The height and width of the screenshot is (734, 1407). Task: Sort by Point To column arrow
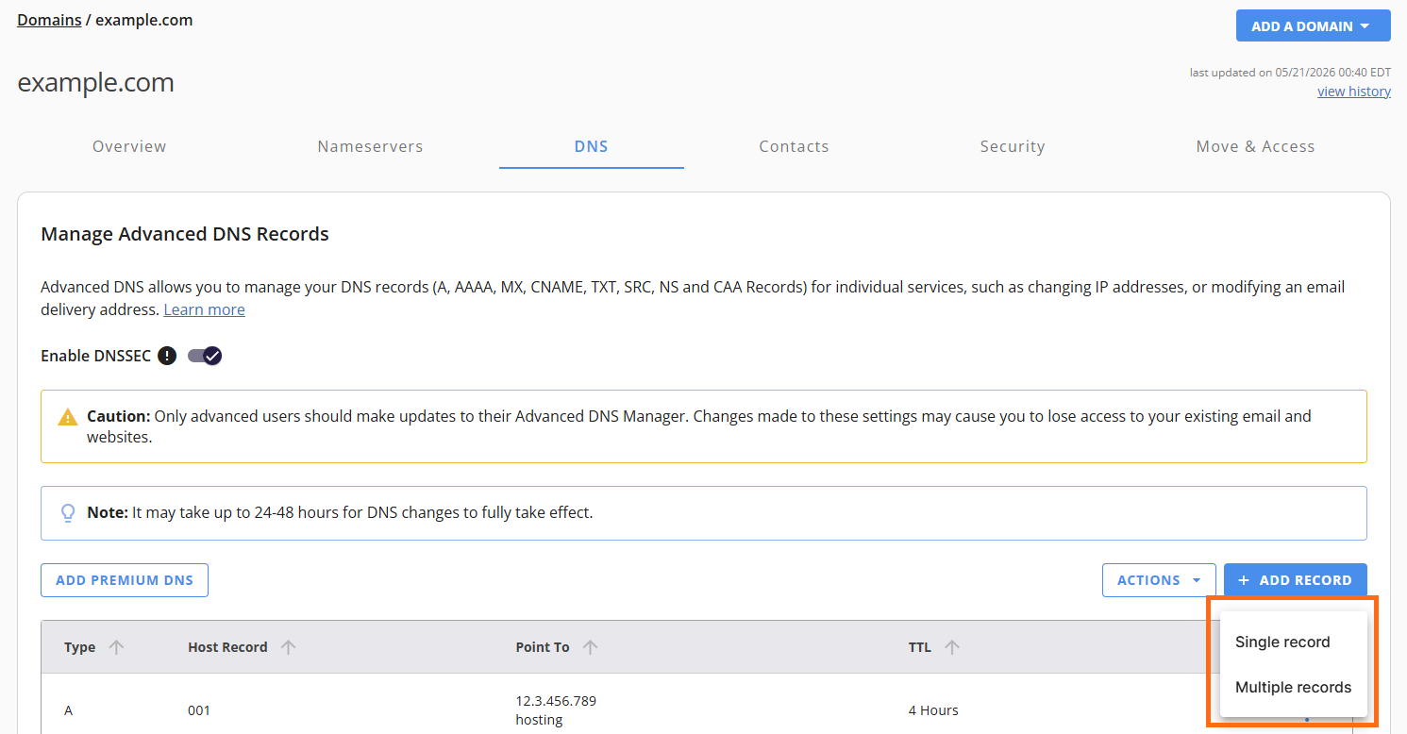(x=590, y=647)
